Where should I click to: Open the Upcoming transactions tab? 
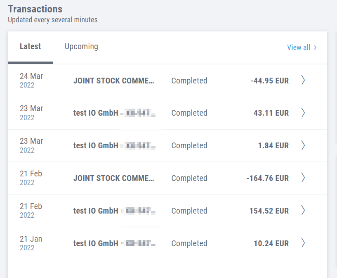coord(81,47)
